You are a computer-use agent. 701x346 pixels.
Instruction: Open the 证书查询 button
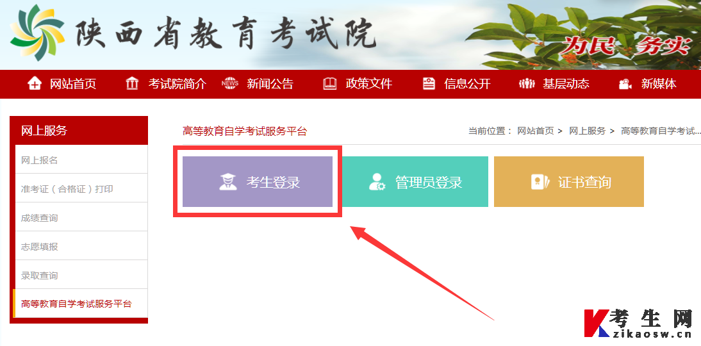click(568, 181)
